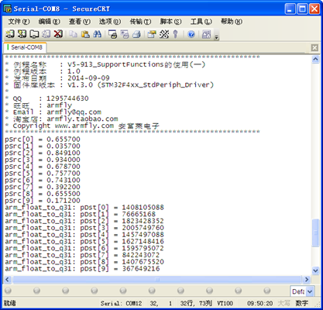Click the grayed Reconnect toolbar icon
Image resolution: width=323 pixels, height=310 pixels.
pyautogui.click(x=46, y=34)
